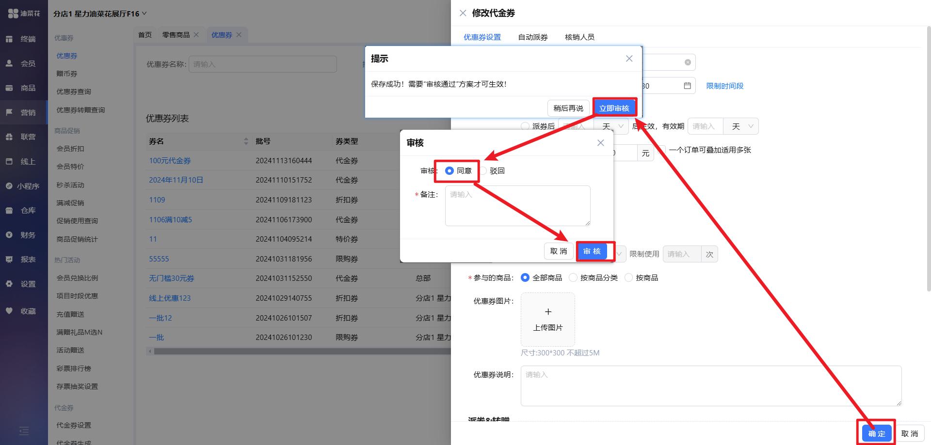Open the 天 dropdown after 派券后
931x445 pixels.
(x=611, y=126)
